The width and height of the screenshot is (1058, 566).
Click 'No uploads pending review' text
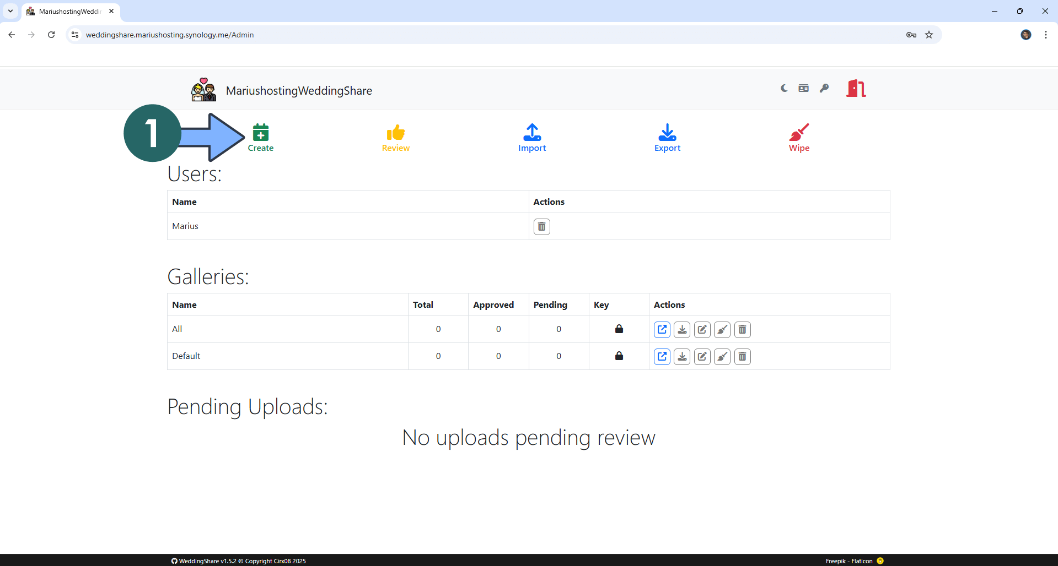(x=529, y=438)
